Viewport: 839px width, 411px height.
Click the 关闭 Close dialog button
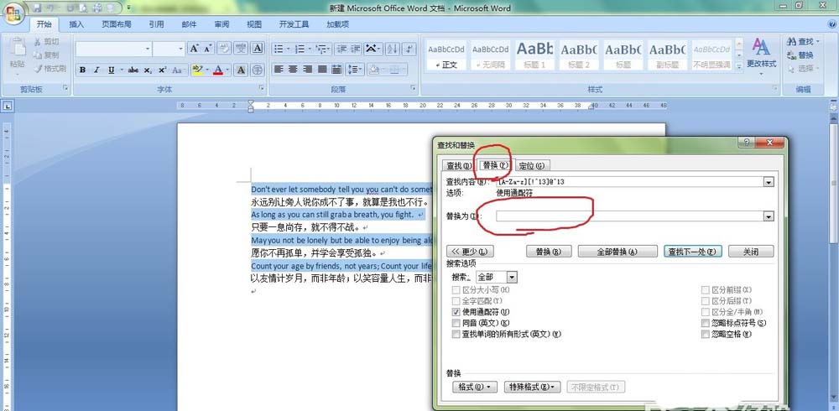[751, 252]
